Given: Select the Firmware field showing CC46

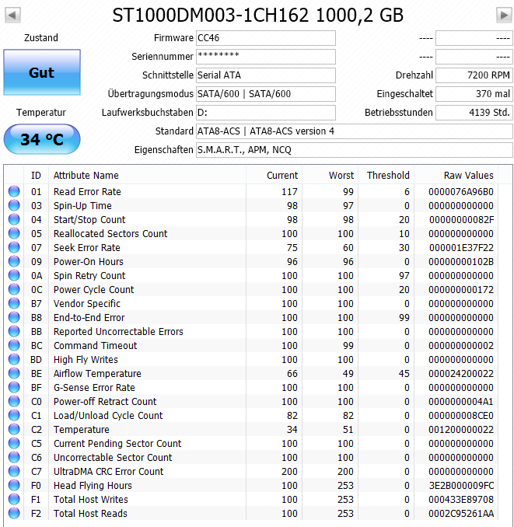Looking at the screenshot, I should pyautogui.click(x=266, y=38).
